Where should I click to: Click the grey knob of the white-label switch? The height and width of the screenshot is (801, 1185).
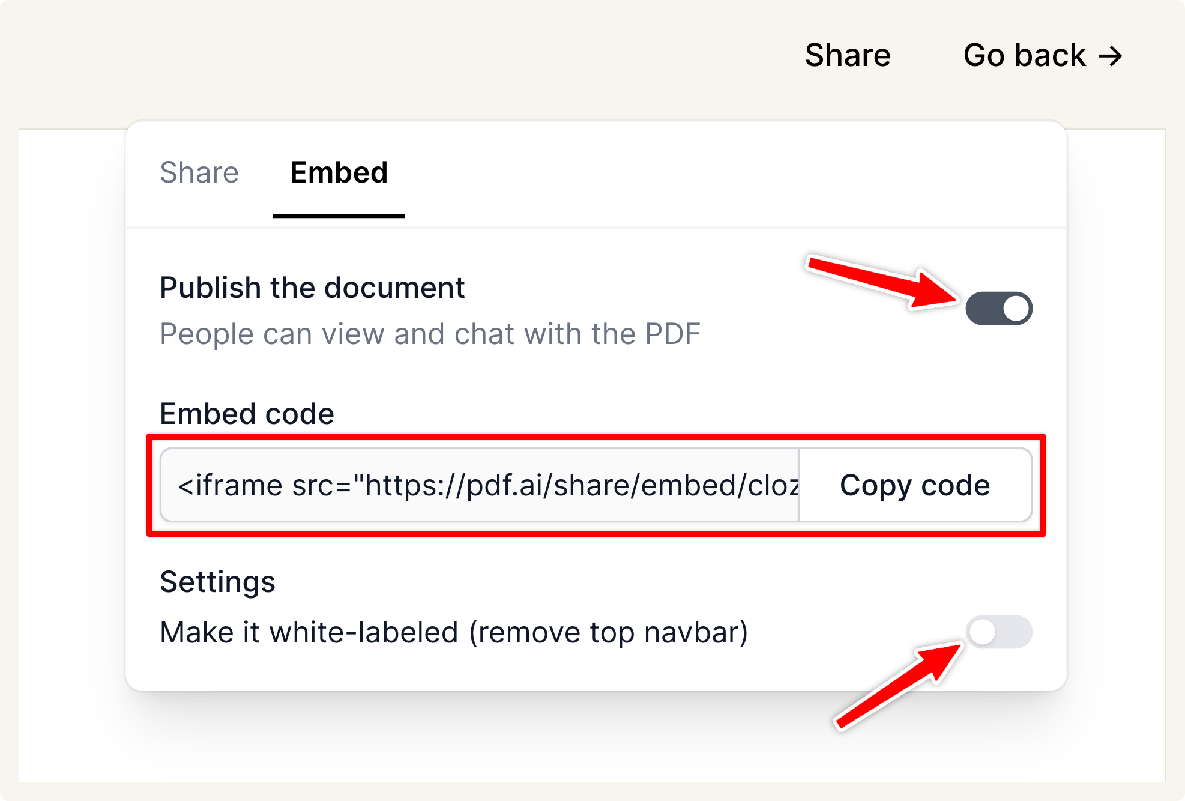click(983, 632)
